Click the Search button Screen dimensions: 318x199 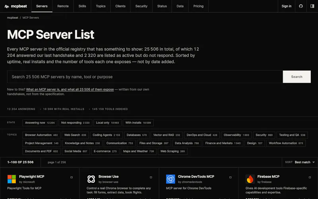(297, 77)
